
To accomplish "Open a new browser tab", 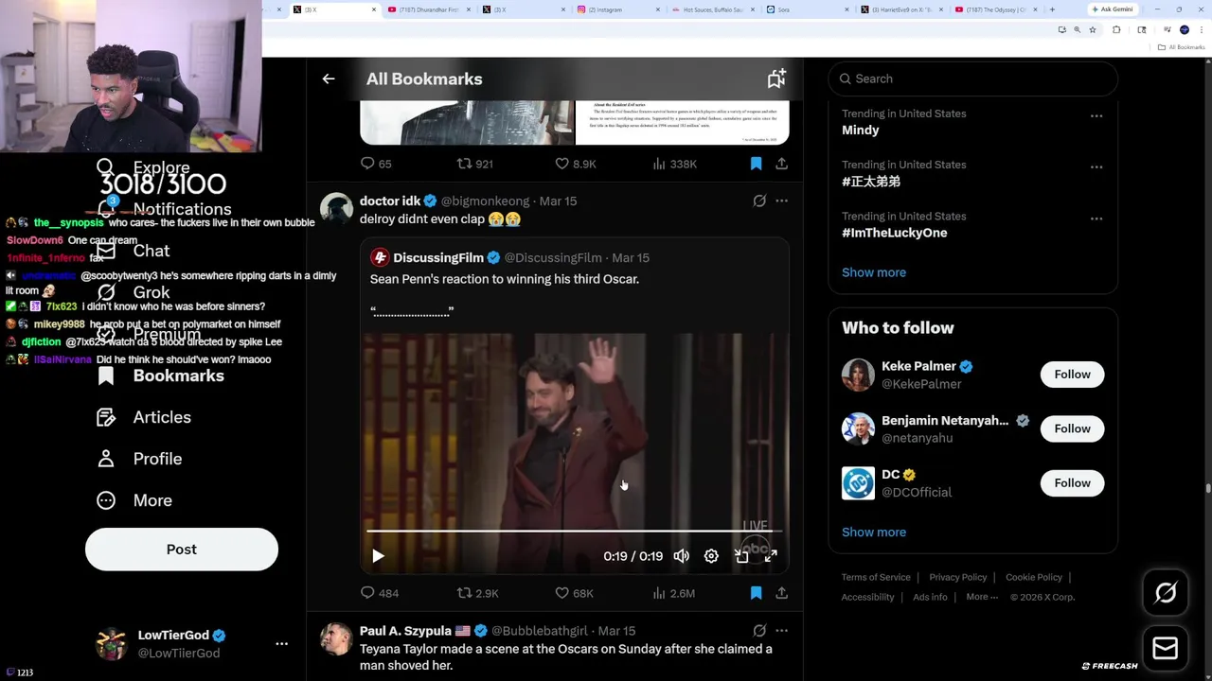I will click(x=1052, y=9).
